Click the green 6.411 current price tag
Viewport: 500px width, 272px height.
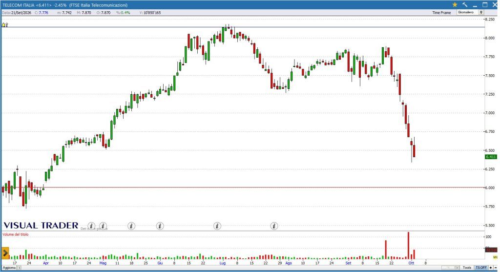coord(491,157)
